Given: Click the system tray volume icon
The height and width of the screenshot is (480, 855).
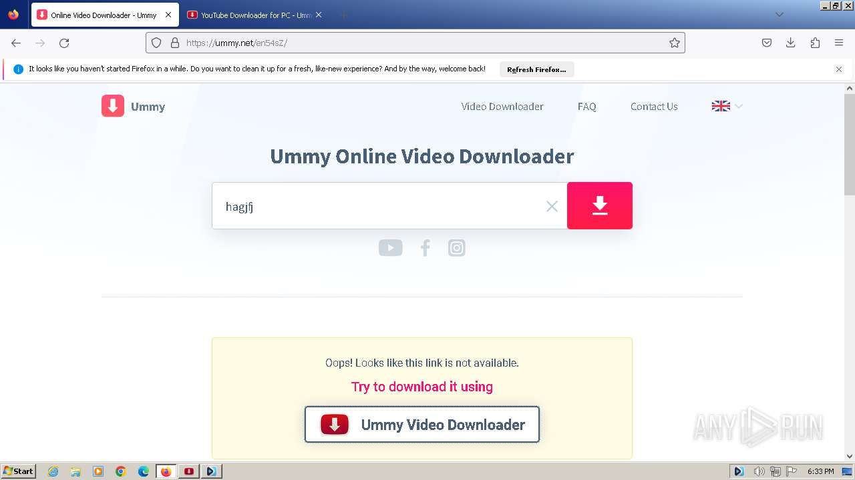Looking at the screenshot, I should tap(759, 471).
